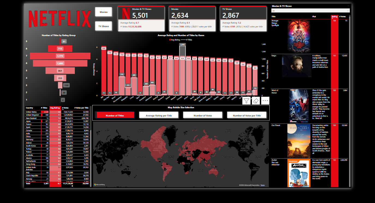Open the Terms link on map
The width and height of the screenshot is (375, 203).
[x=263, y=185]
